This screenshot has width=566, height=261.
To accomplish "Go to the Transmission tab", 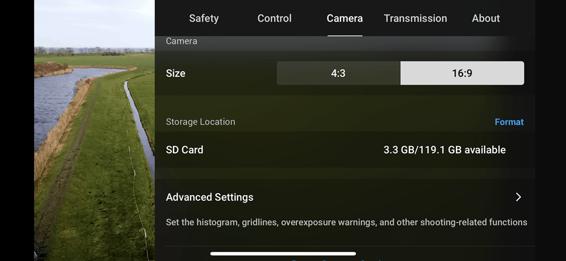I will point(415,18).
